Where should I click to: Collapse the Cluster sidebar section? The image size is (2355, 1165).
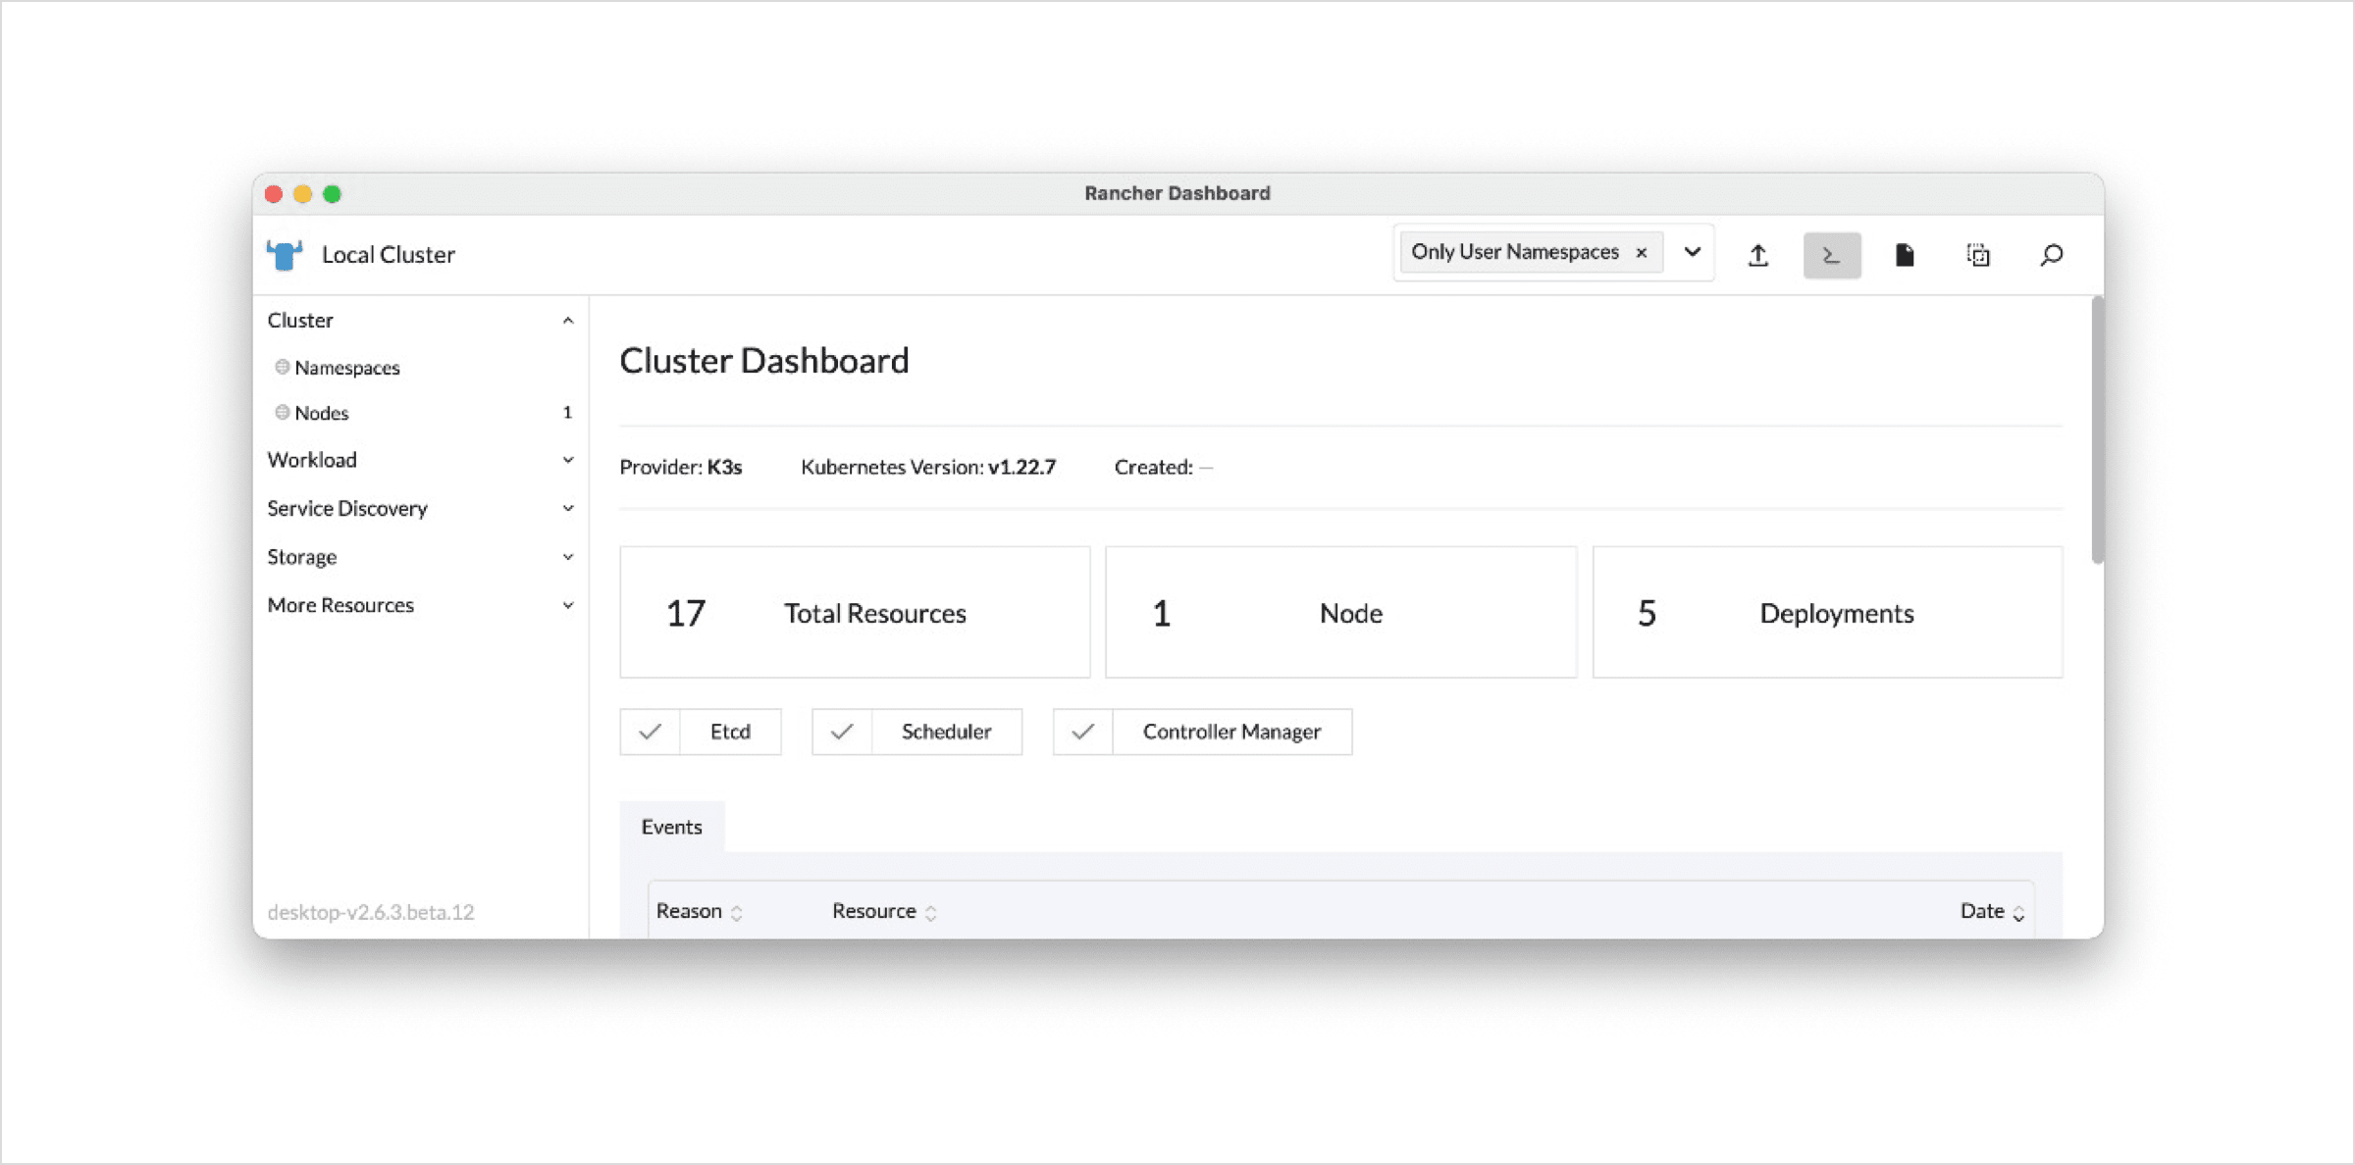[x=567, y=321]
